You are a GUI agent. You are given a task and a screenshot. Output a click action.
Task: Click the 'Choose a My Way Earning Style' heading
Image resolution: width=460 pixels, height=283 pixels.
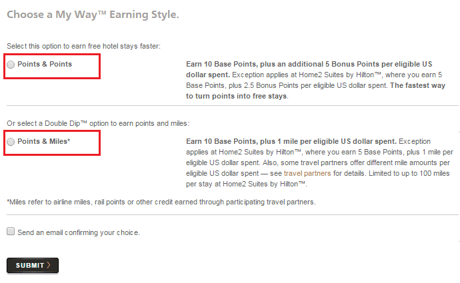tap(93, 13)
